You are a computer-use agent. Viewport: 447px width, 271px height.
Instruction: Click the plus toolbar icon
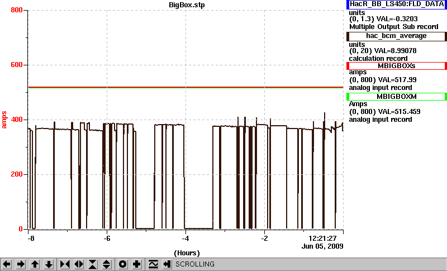pos(136,264)
